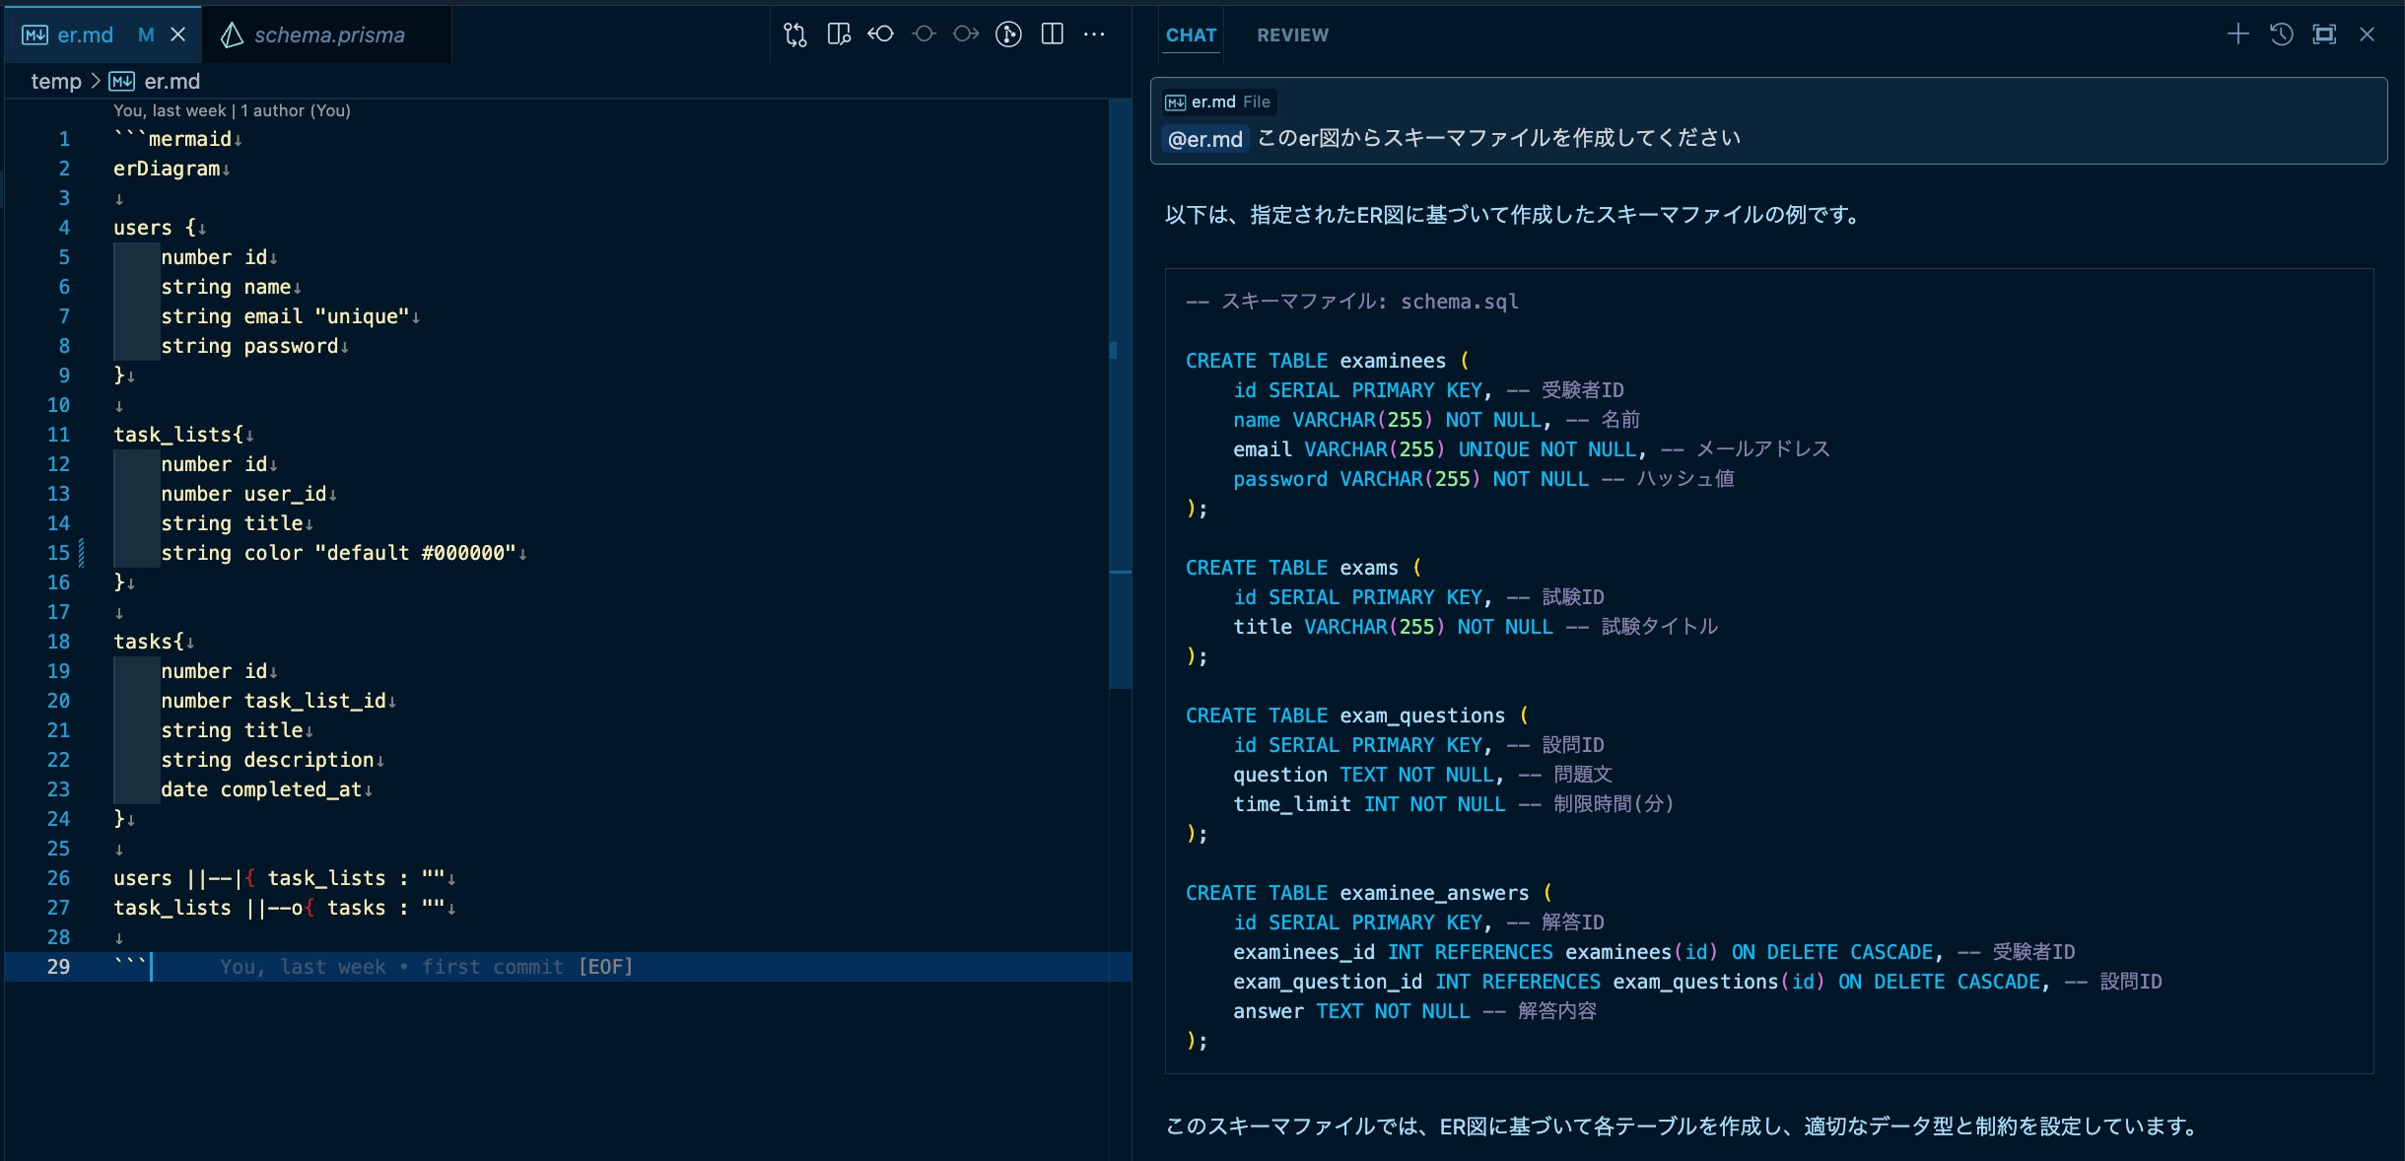Click 'CREATE TABLE exam_questions (' in chat code

pos(1356,716)
